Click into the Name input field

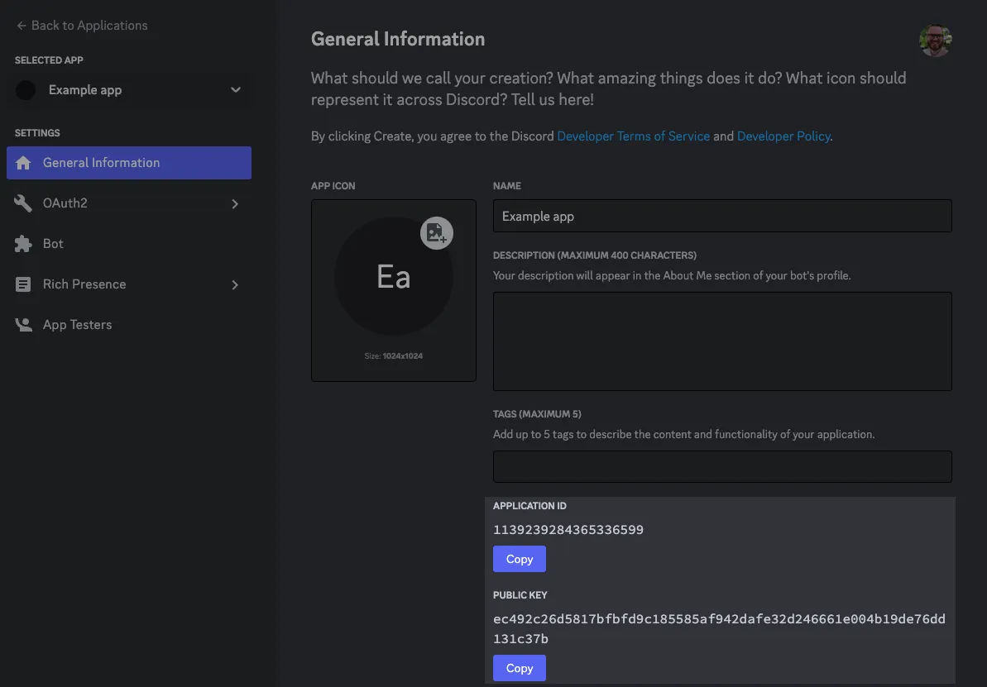[721, 216]
